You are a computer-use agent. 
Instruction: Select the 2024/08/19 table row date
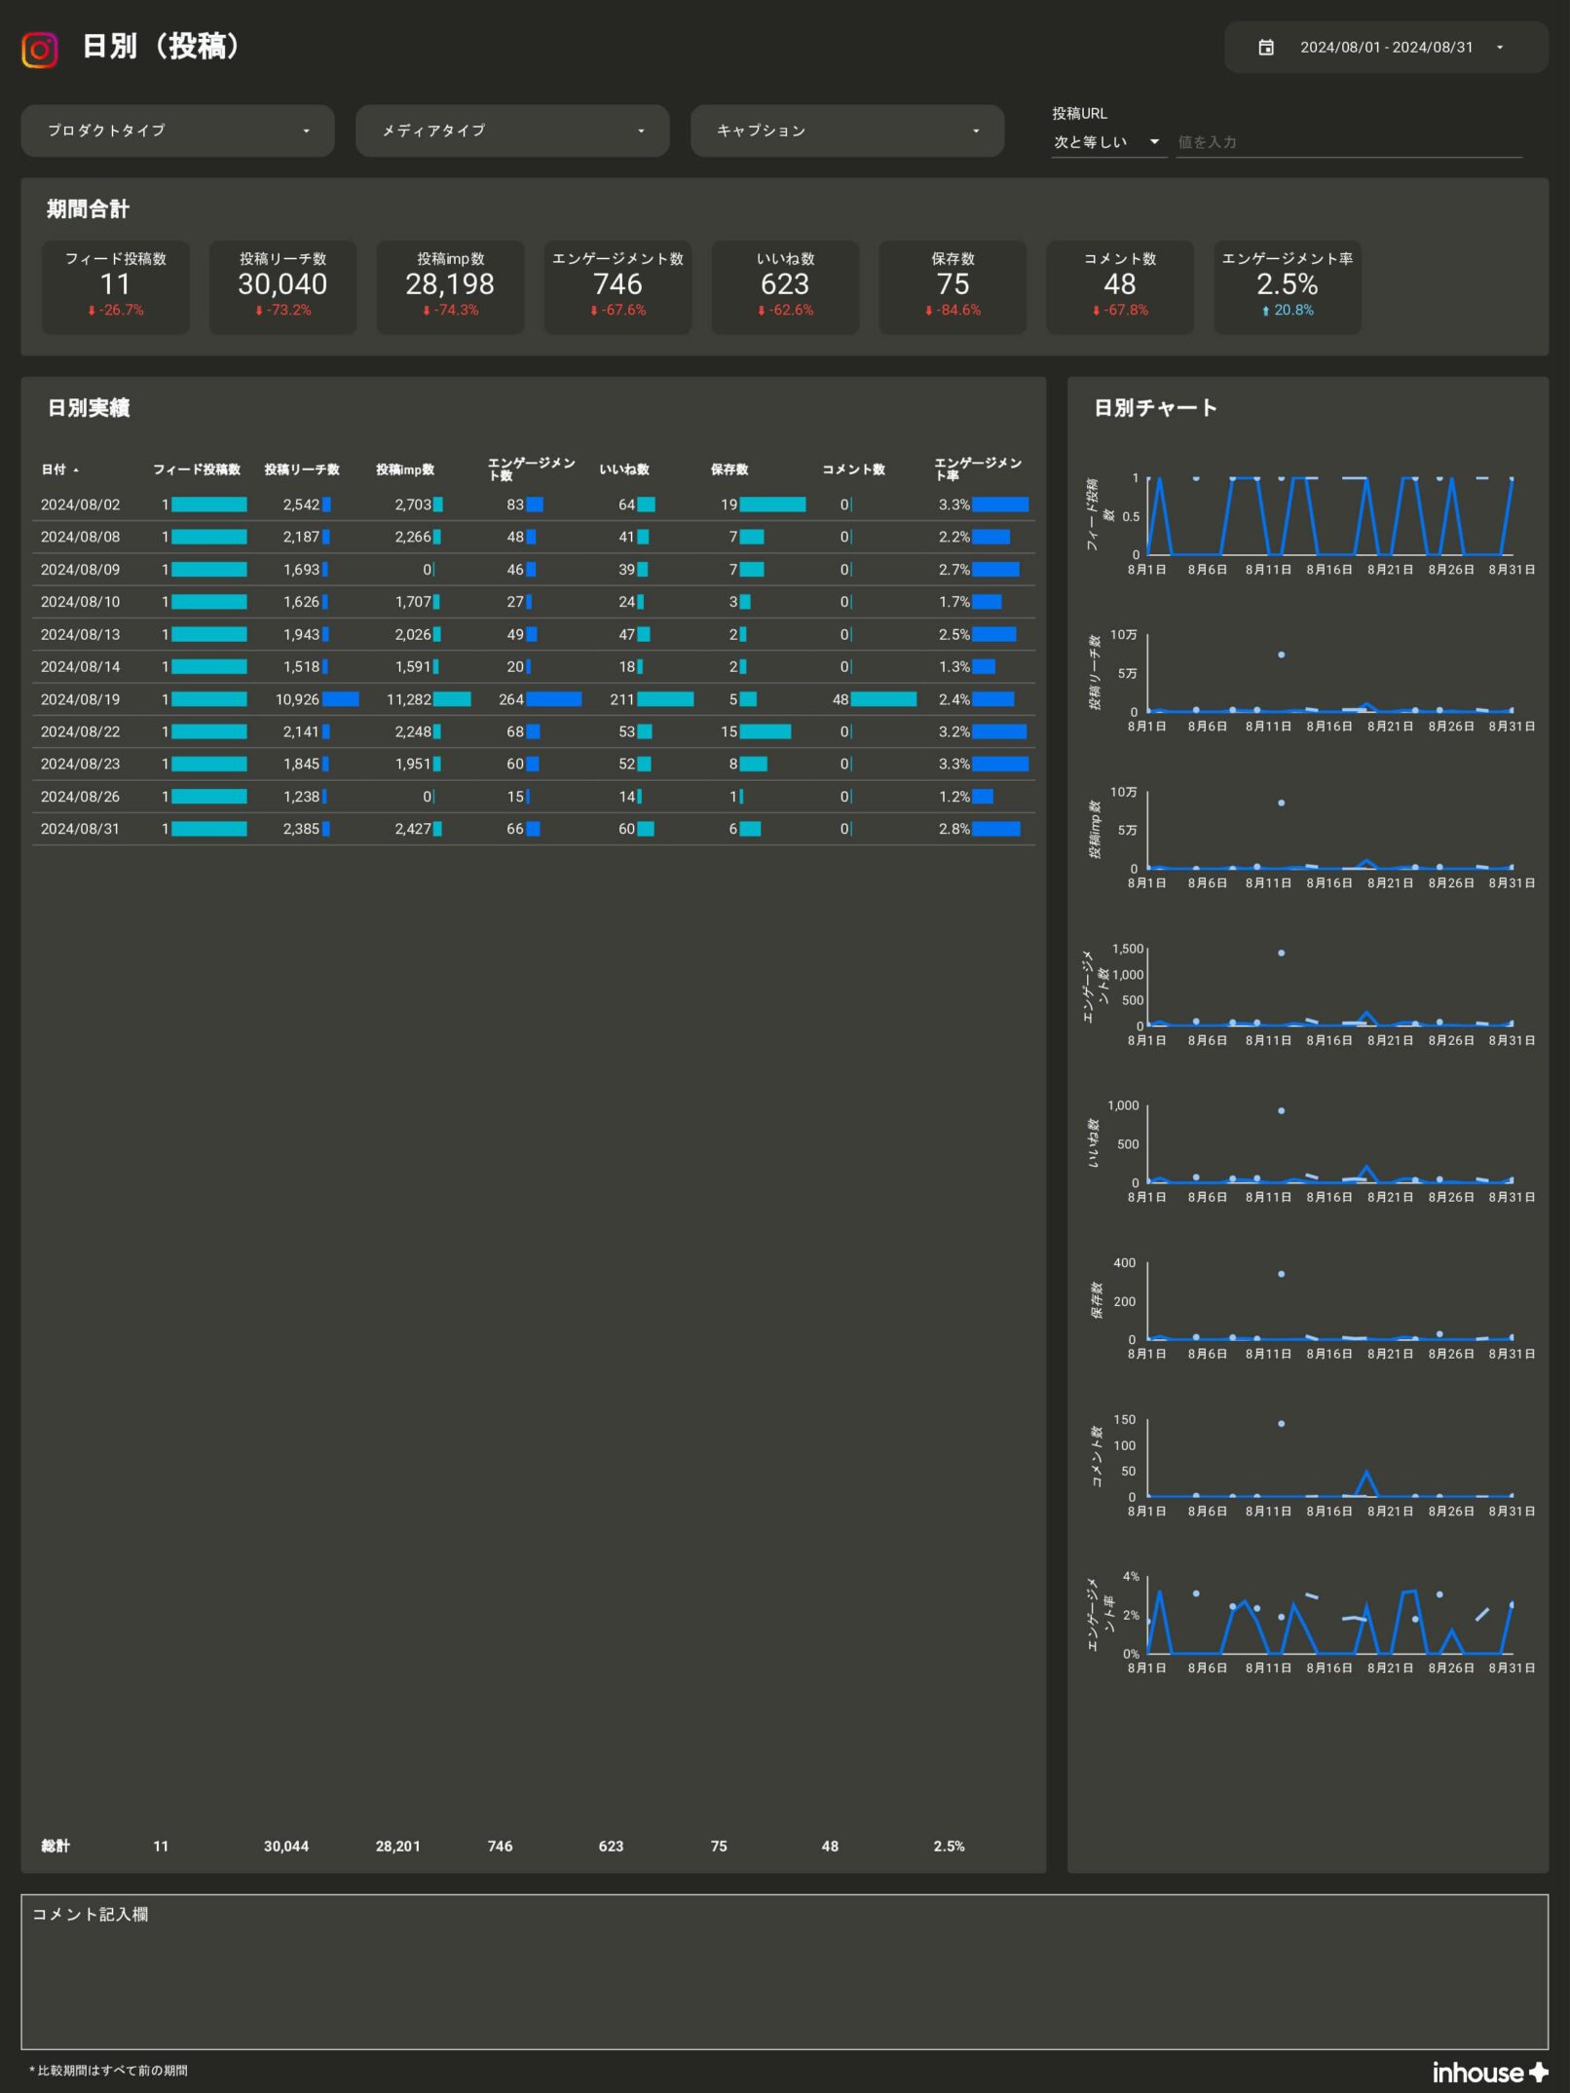tap(80, 699)
